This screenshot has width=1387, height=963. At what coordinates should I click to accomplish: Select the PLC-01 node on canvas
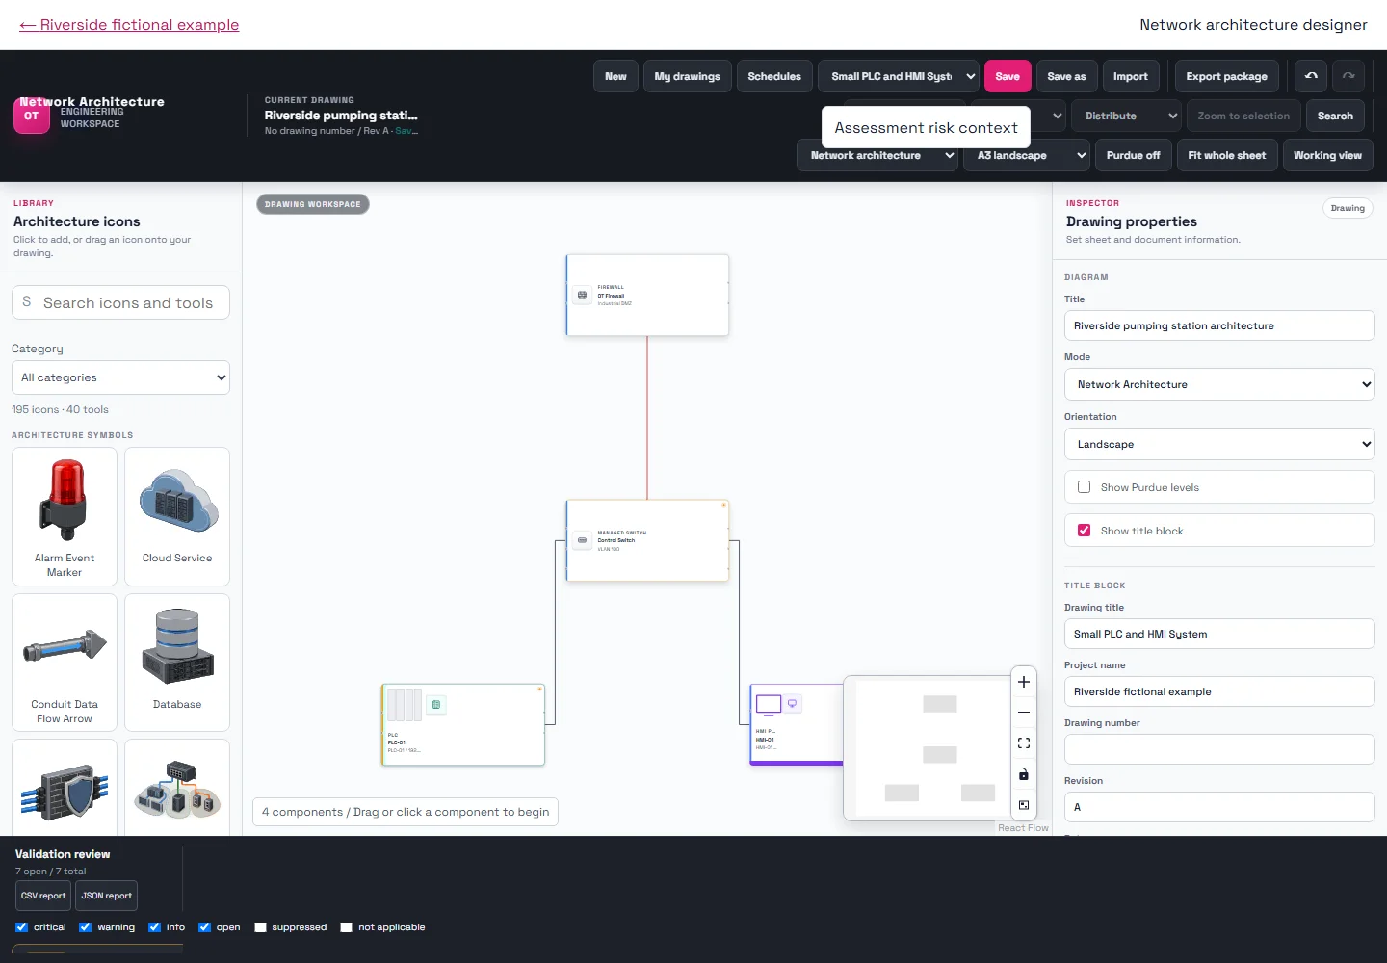(463, 724)
